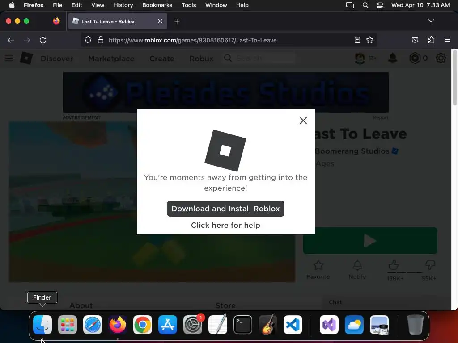458x343 pixels.
Task: Click the Pleiades Studios ad banner
Action: pos(225,92)
